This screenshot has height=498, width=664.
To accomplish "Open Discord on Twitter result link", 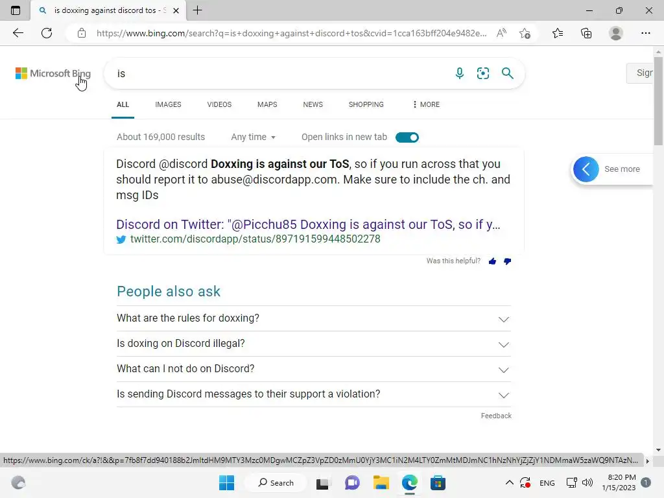I will 308,224.
